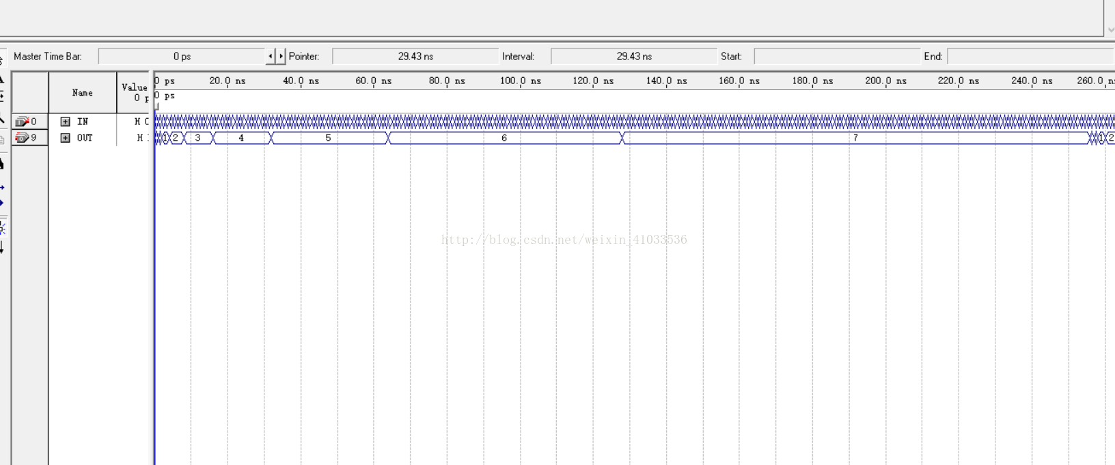Select OUT waveform segment with value 6
Image resolution: width=1115 pixels, height=465 pixels.
tap(504, 138)
